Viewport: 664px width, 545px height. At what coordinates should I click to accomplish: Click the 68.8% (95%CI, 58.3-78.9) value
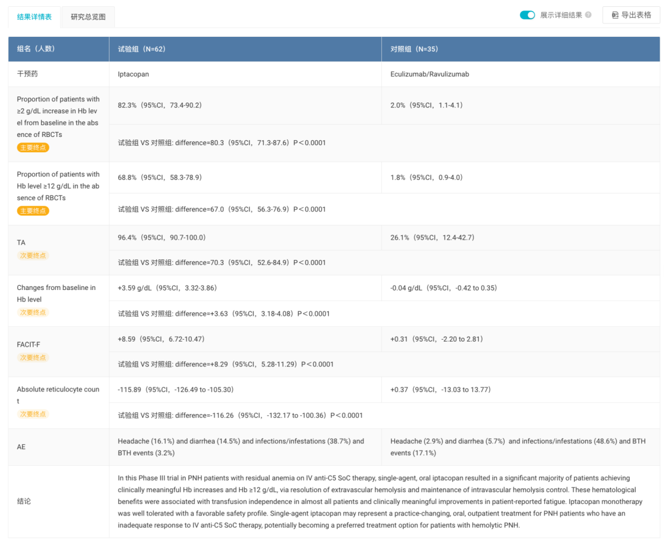(x=160, y=178)
